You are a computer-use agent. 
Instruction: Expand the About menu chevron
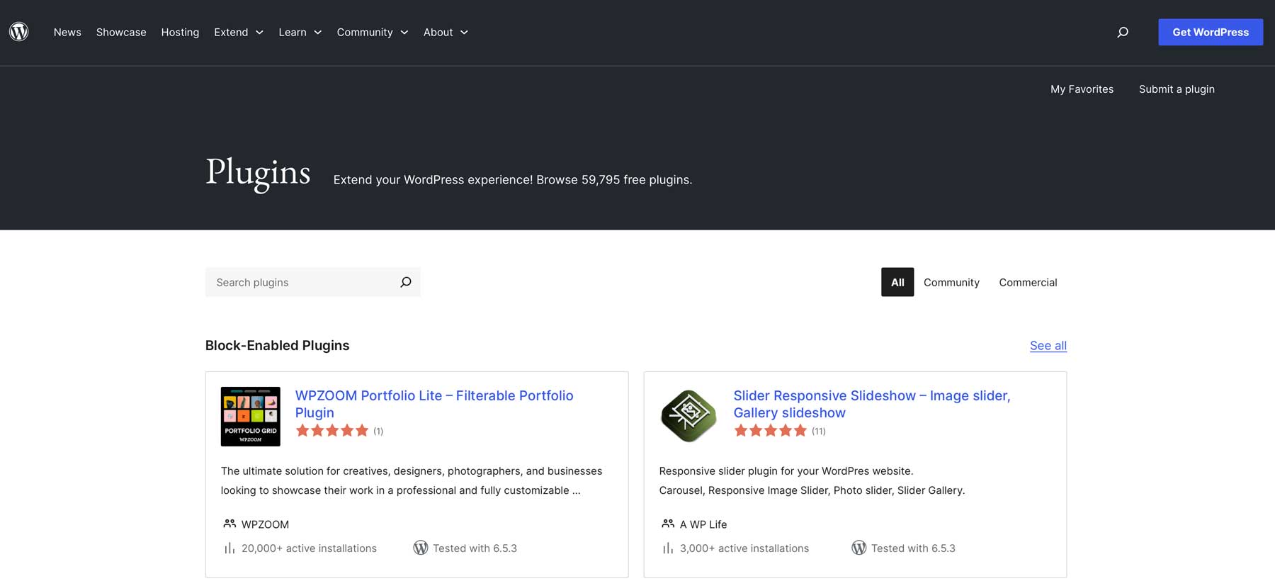tap(464, 33)
